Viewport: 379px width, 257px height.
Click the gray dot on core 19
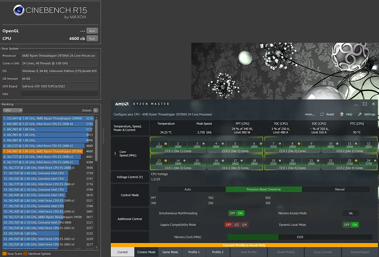tap(280, 161)
